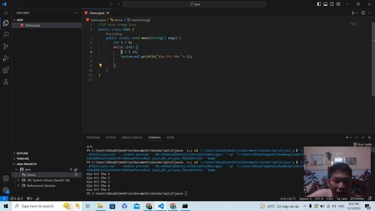Image resolution: width=375 pixels, height=211 pixels.
Task: Switch to the DEBUG CONSOLE tab
Action: (x=132, y=138)
